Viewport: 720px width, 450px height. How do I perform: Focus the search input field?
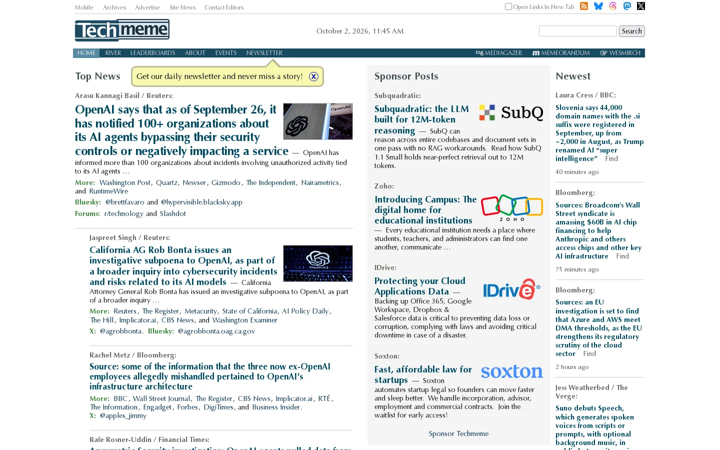(577, 31)
